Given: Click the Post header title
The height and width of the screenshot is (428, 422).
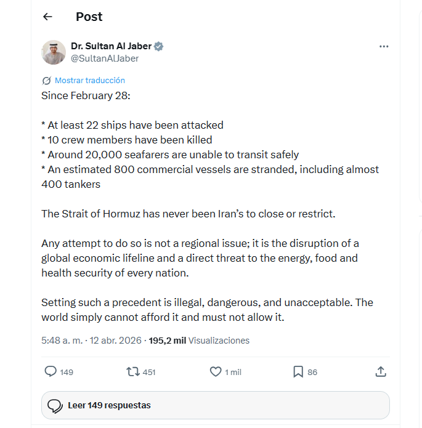Looking at the screenshot, I should [89, 17].
